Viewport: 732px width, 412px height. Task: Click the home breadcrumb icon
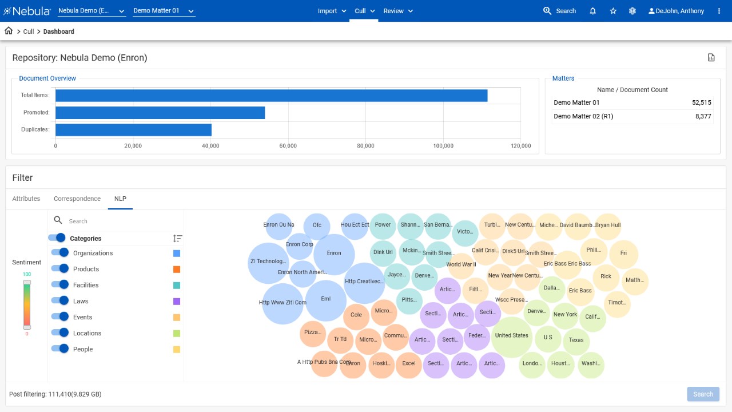(x=9, y=31)
